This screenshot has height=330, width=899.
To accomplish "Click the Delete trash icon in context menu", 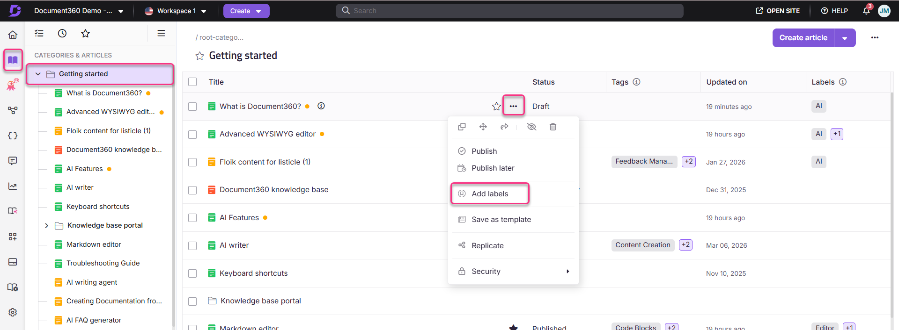I will pos(553,127).
